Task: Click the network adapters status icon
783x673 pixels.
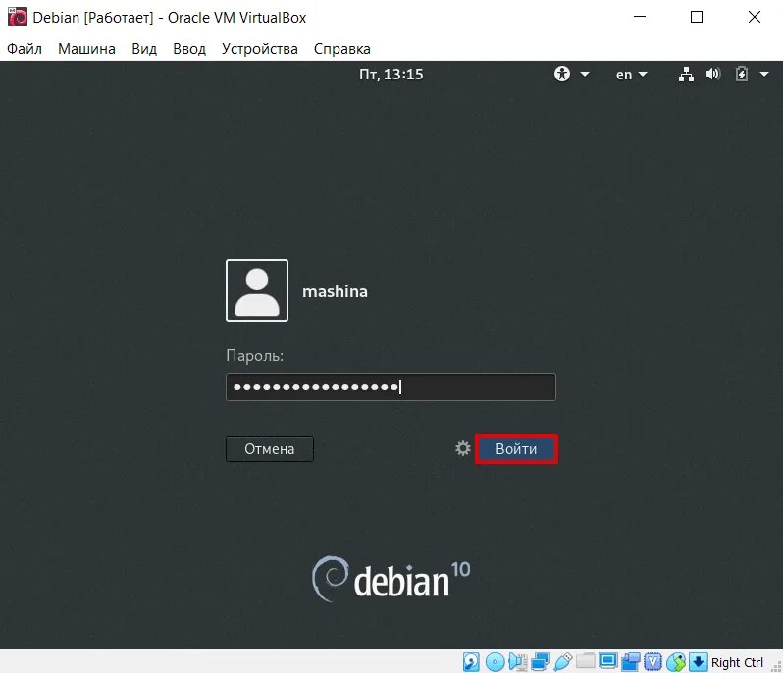Action: click(x=541, y=662)
